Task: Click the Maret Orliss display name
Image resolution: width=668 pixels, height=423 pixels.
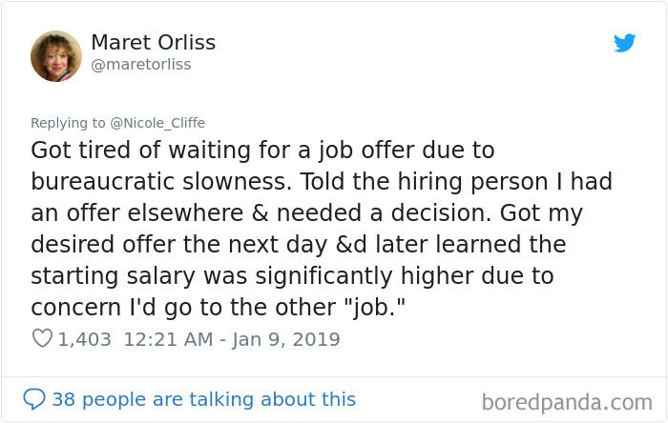Action: [x=154, y=42]
